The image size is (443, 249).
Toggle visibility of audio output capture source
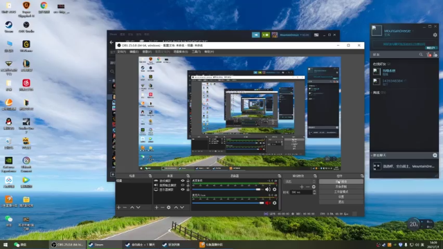(x=183, y=185)
